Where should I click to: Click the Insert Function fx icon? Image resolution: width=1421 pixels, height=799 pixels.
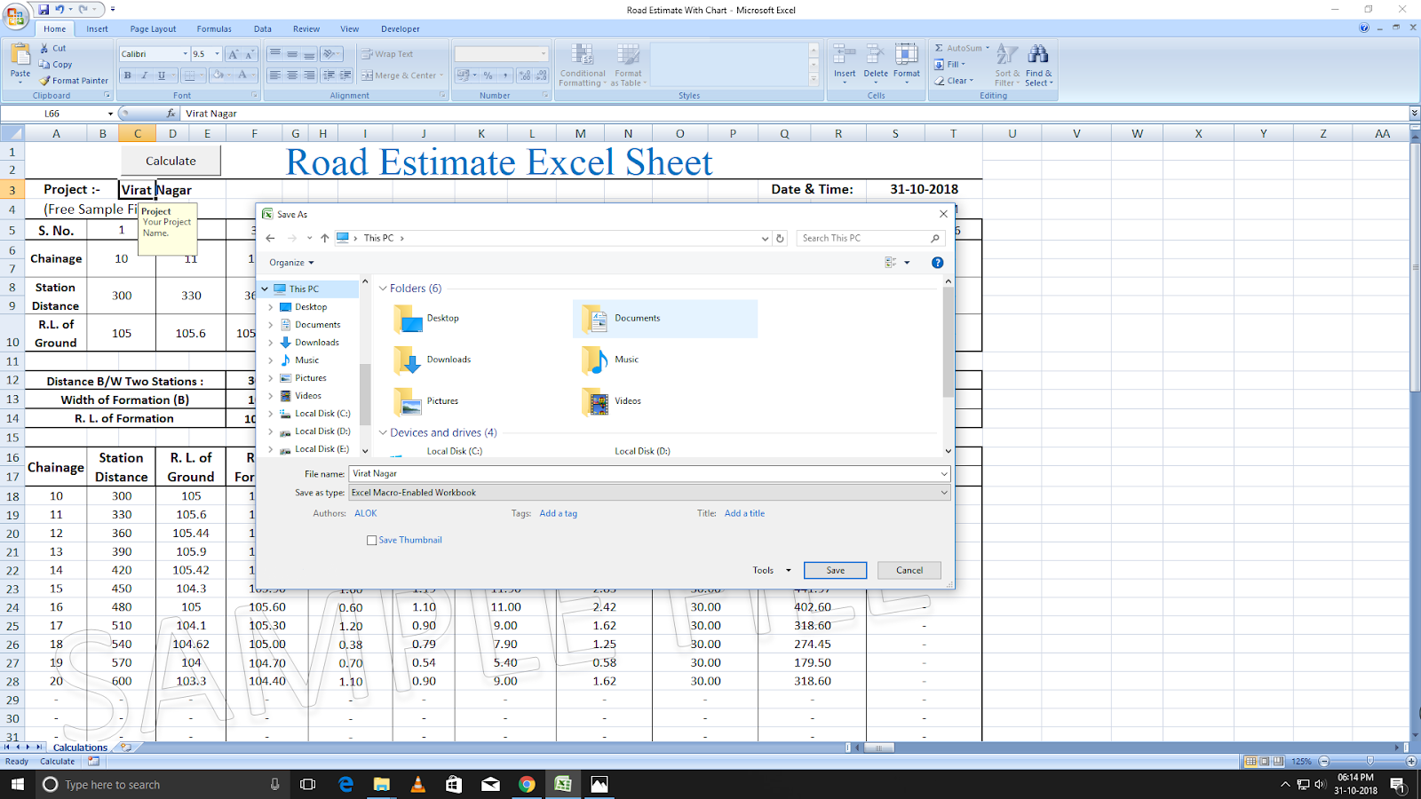[172, 113]
